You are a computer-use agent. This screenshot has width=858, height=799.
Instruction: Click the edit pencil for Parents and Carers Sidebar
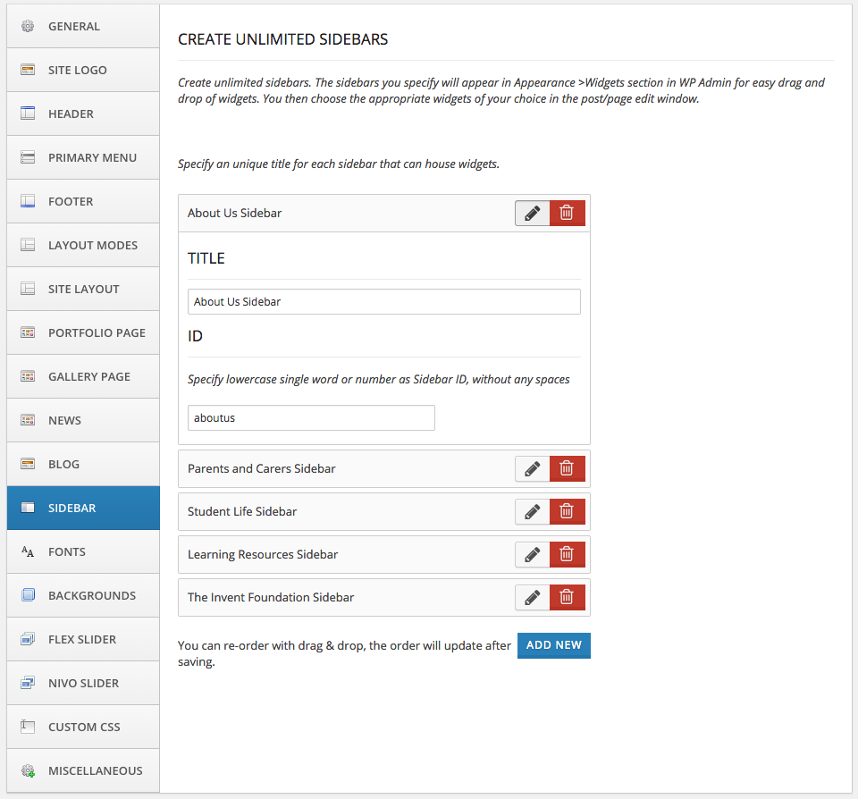point(532,468)
